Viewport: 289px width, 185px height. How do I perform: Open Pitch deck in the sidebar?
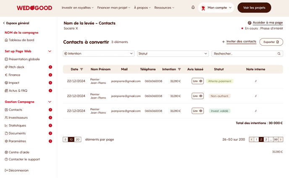(16, 67)
